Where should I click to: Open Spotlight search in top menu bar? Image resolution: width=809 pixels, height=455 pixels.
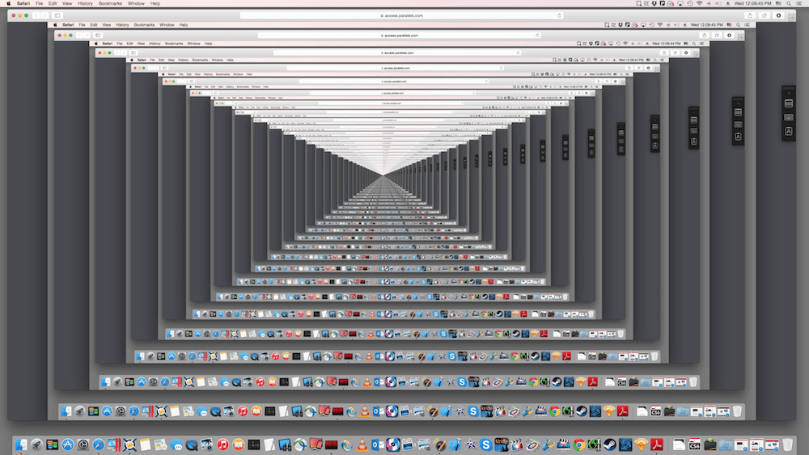pos(789,3)
